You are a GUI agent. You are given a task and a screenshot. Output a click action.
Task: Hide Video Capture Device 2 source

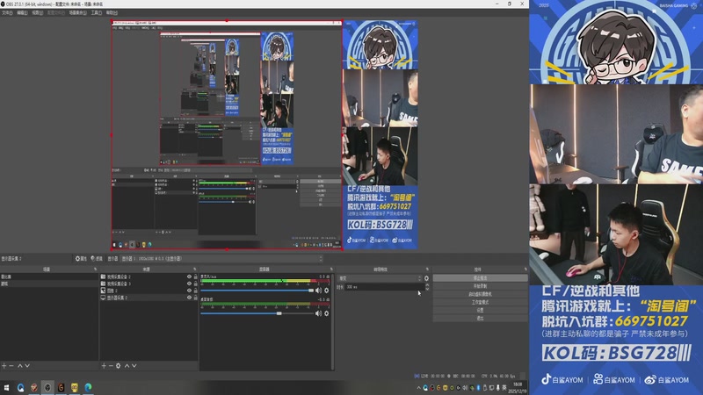[189, 276]
